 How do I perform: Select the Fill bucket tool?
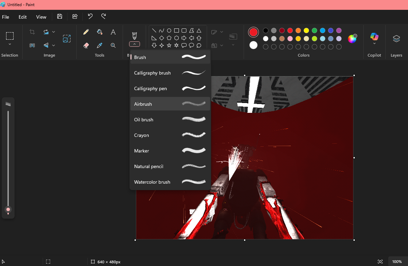click(100, 32)
